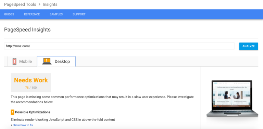This screenshot has width=263, height=129.
Task: Click the red mobile phone warning icon
Action: point(14,62)
